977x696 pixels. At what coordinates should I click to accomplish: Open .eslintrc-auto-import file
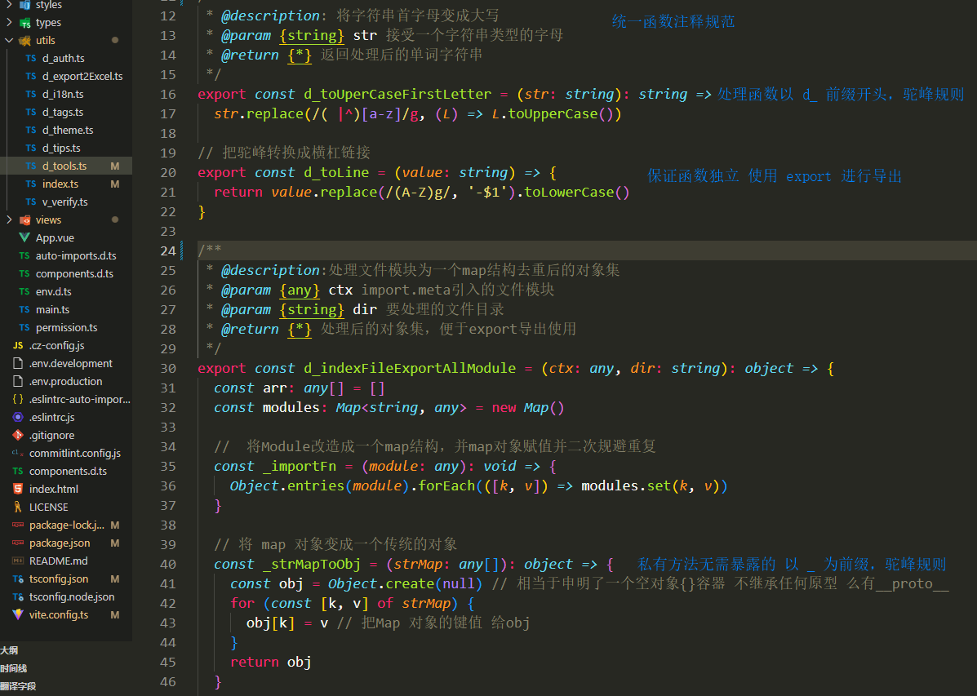click(80, 400)
